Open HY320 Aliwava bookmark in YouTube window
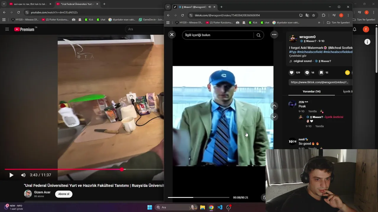Screen dimensions: 378x212 (x=25, y=20)
